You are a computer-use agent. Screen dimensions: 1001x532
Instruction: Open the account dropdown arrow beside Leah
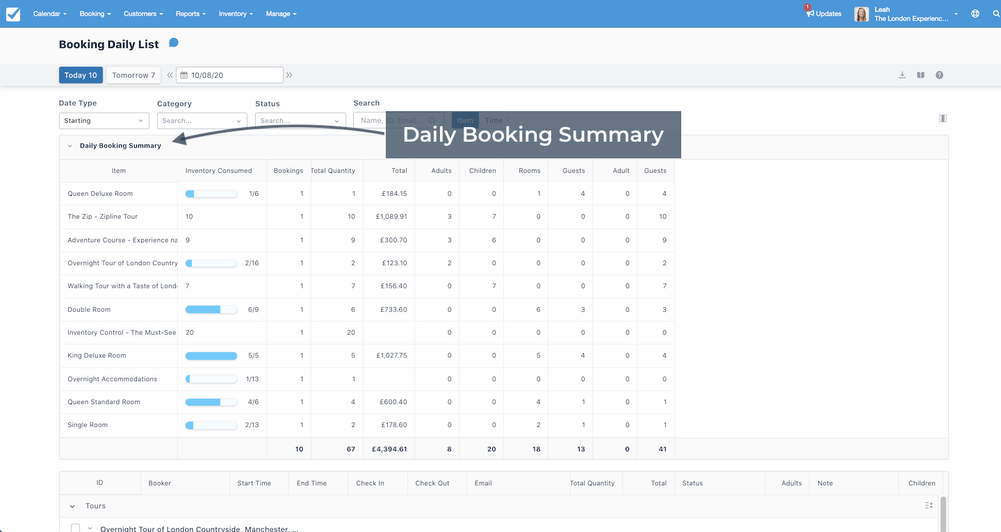pyautogui.click(x=957, y=14)
